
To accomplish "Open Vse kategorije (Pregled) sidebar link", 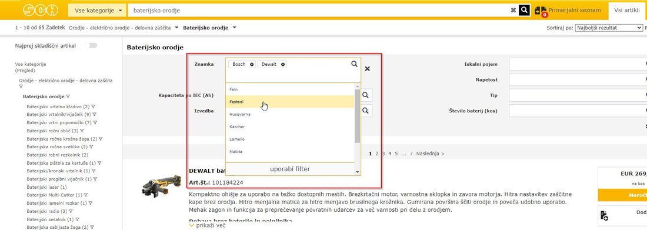I will (x=31, y=67).
